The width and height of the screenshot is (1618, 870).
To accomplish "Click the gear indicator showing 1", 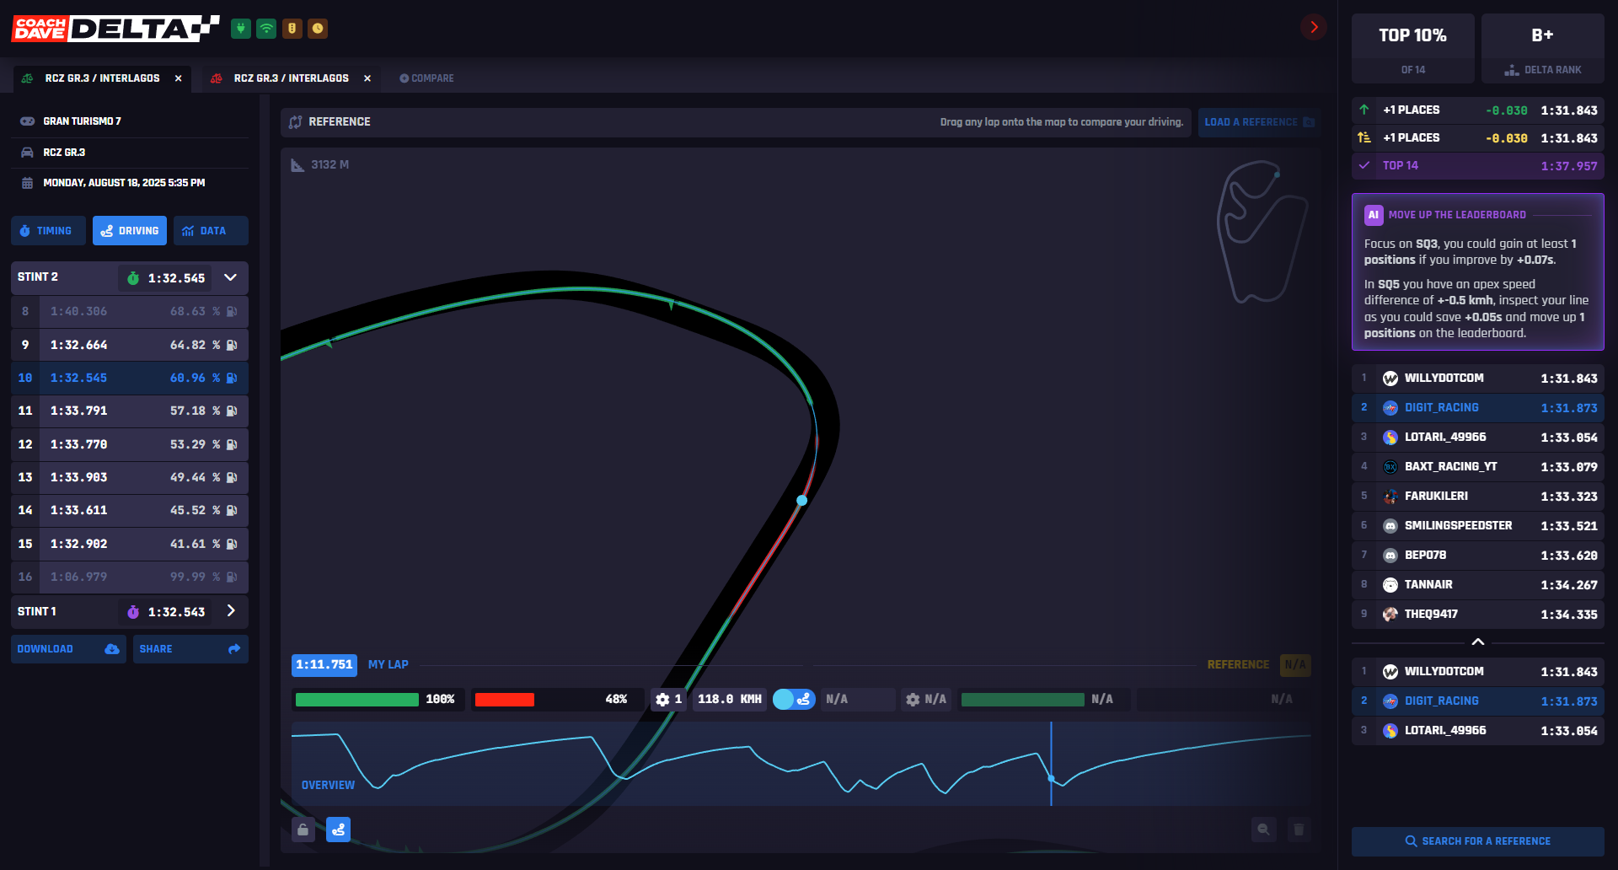I will point(668,700).
